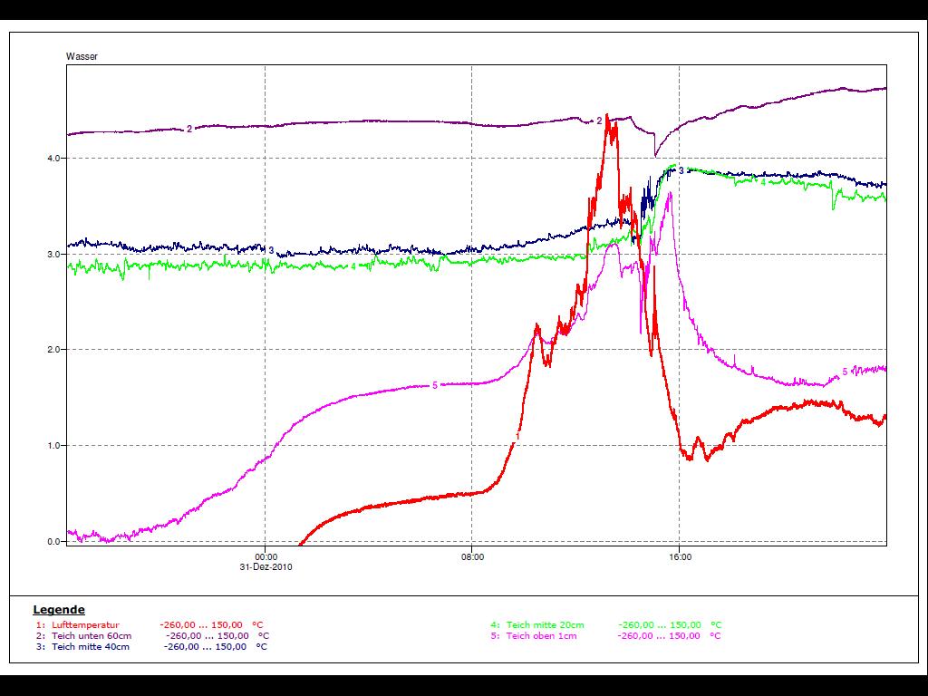928x696 pixels.
Task: Select the Teich mitte 40cm legend entry
Action: 90,646
